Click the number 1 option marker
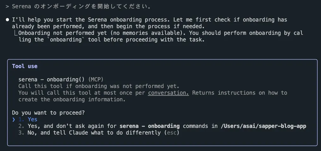This screenshot has height=151, width=321. (x=21, y=119)
